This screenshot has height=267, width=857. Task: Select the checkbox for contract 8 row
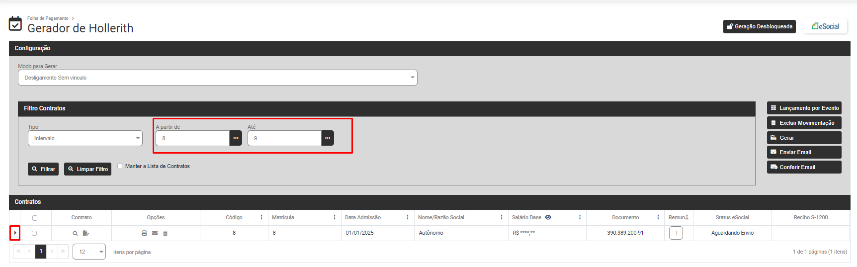pyautogui.click(x=34, y=233)
